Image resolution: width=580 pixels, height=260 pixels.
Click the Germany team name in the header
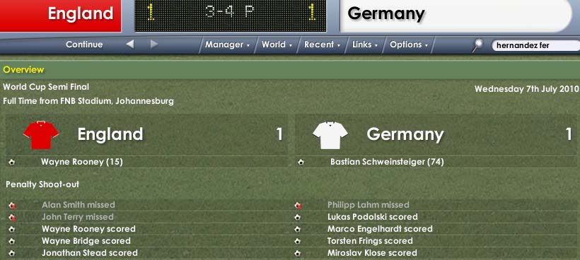[385, 14]
